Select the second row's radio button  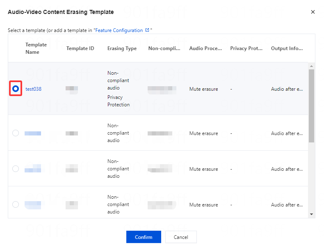click(16, 133)
